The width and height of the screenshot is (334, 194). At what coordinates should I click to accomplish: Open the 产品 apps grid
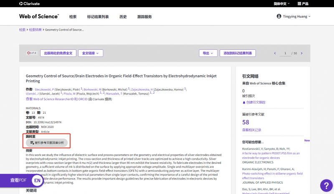click(x=303, y=4)
